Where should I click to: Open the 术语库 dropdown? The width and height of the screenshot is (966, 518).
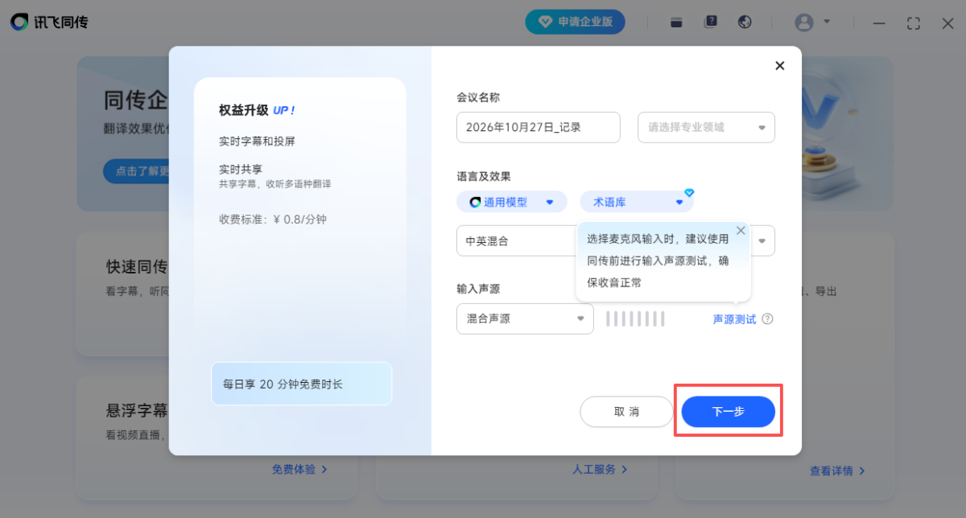point(637,202)
